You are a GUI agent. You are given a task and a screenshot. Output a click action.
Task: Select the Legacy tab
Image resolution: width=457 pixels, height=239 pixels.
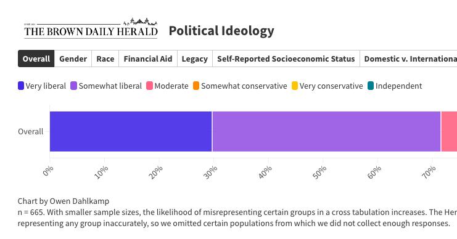pos(195,59)
